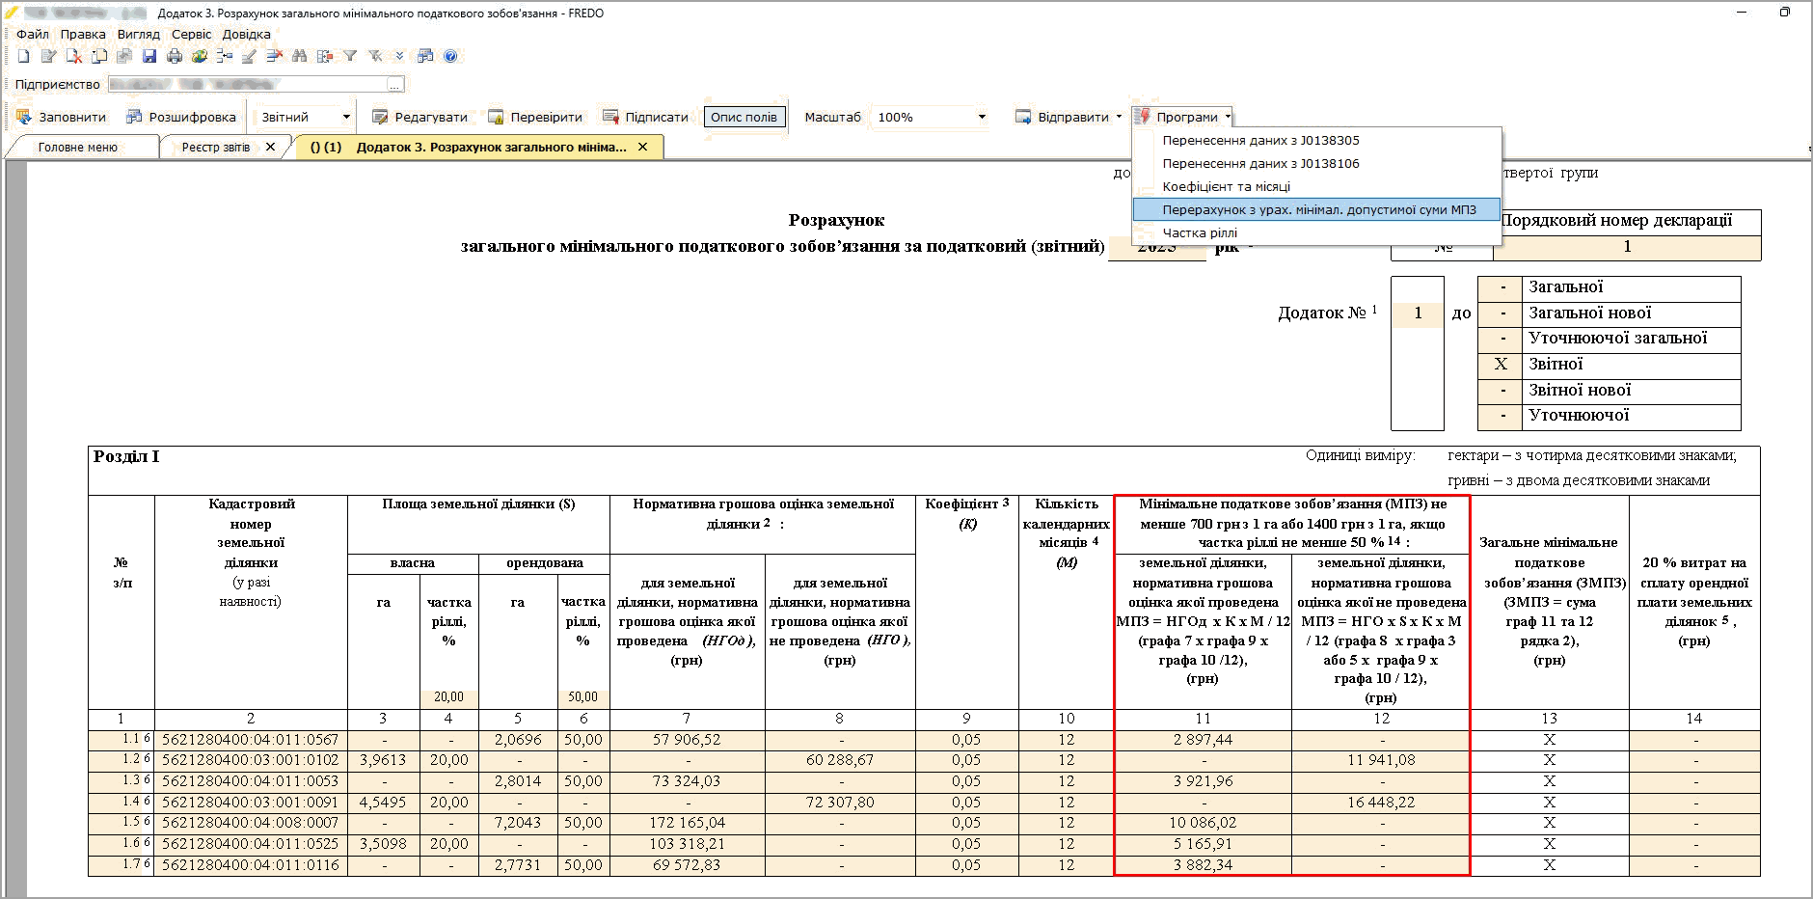Expand the Відправити dropdown arrow
The width and height of the screenshot is (1813, 899).
click(x=1119, y=118)
